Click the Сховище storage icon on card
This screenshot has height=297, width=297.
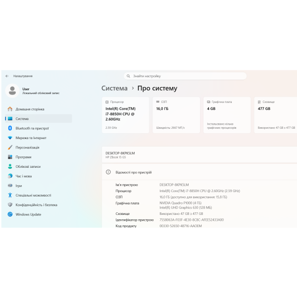pos(259,102)
